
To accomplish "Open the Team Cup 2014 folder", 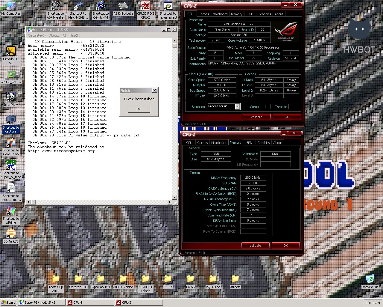I will [56, 284].
